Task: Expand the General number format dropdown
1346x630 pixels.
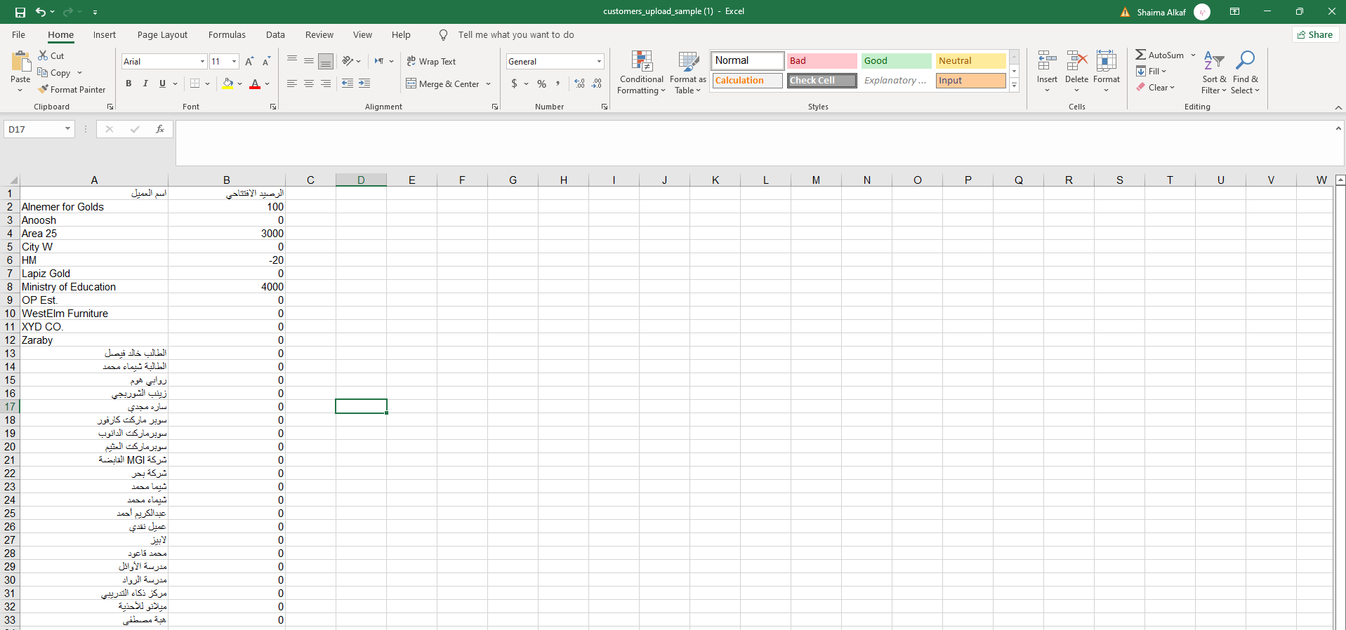Action: (x=599, y=62)
